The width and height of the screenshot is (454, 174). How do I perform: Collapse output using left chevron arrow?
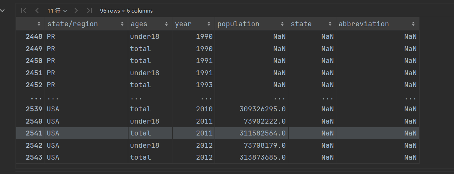coord(3,11)
